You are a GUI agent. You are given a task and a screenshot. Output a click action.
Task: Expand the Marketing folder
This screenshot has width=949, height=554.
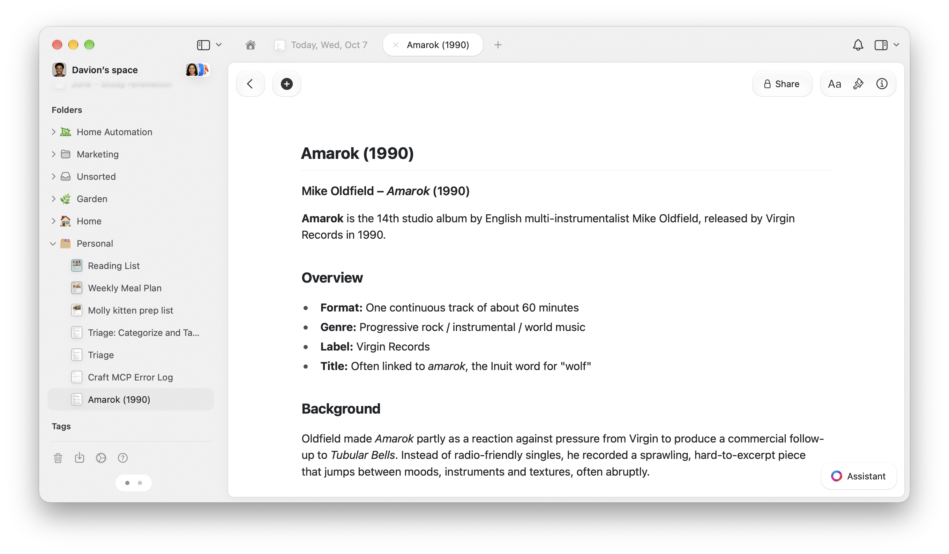click(53, 154)
